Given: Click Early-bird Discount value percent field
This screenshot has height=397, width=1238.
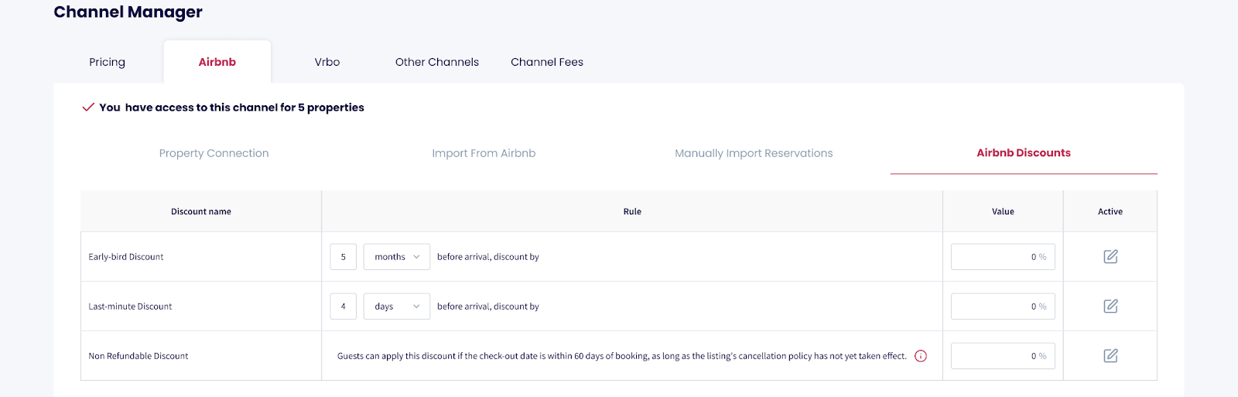Looking at the screenshot, I should click(x=1002, y=257).
